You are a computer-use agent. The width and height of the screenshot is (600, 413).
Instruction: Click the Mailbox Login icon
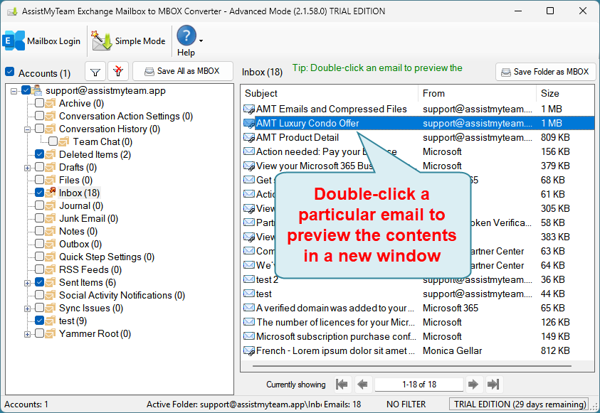tap(14, 41)
